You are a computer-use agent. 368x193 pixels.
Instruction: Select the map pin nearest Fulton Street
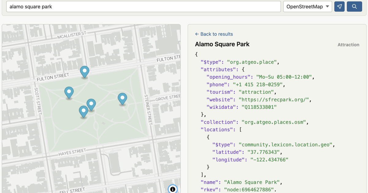tap(85, 71)
